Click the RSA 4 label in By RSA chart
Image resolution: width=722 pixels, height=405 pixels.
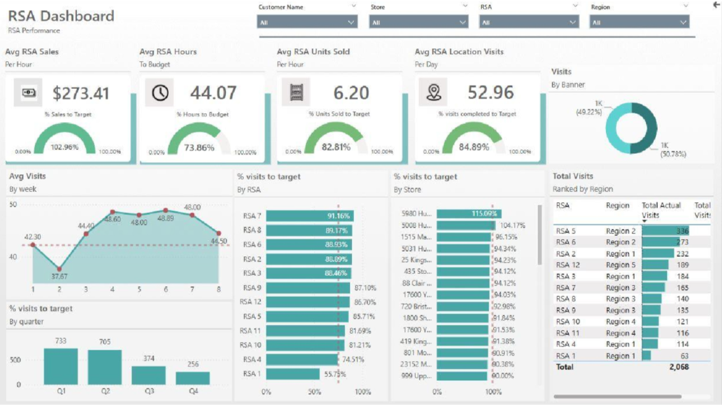pos(252,359)
